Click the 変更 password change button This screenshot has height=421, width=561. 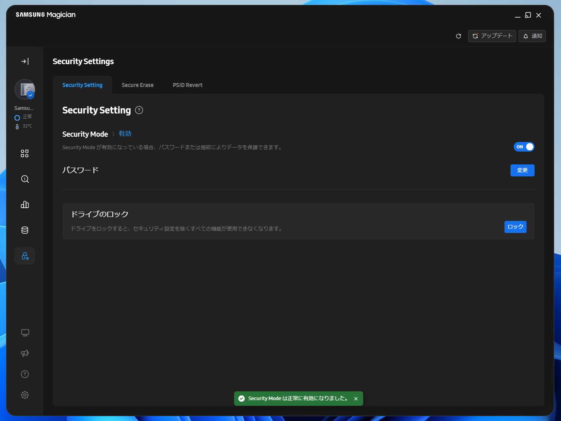523,170
